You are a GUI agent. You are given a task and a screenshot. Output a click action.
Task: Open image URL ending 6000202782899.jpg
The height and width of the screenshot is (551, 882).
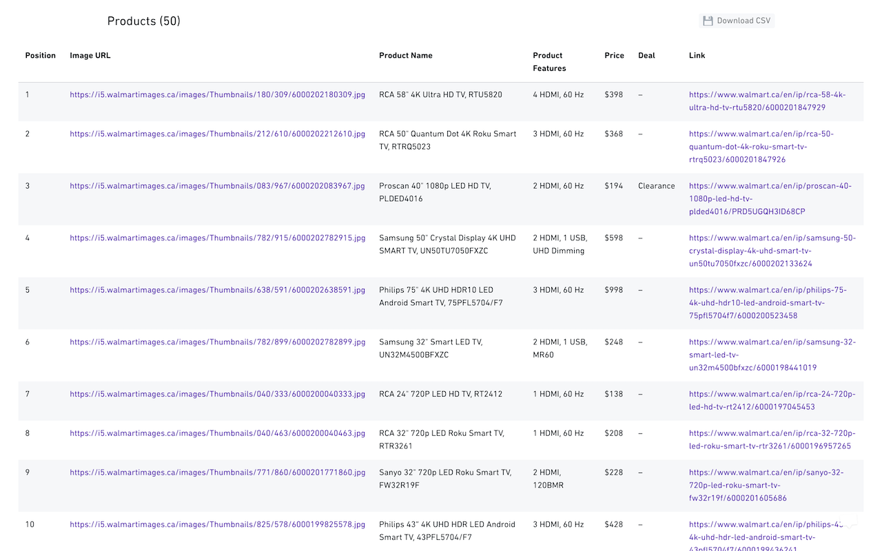(x=218, y=342)
